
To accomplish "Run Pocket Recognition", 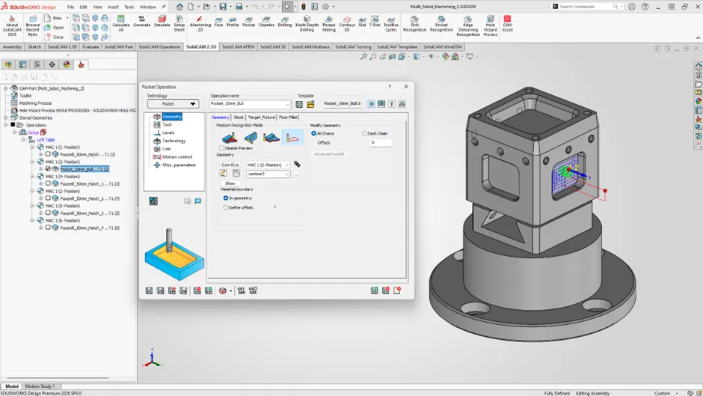I will (441, 23).
